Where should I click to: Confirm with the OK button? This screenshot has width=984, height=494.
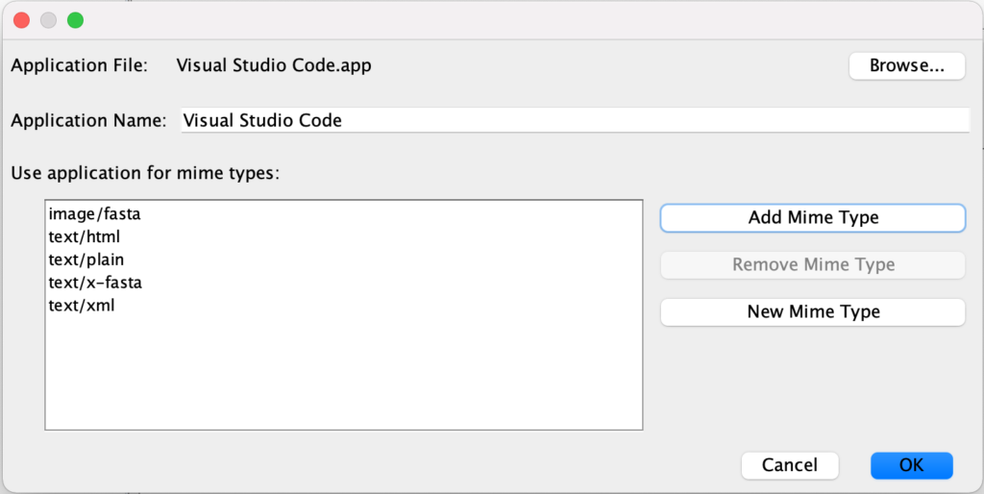click(911, 465)
